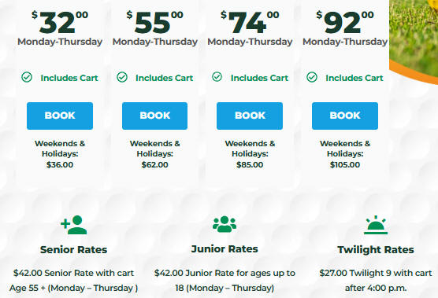The image size is (438, 298).
Task: Book the $32.00 Monday-Thursday rate
Action: pos(60,116)
